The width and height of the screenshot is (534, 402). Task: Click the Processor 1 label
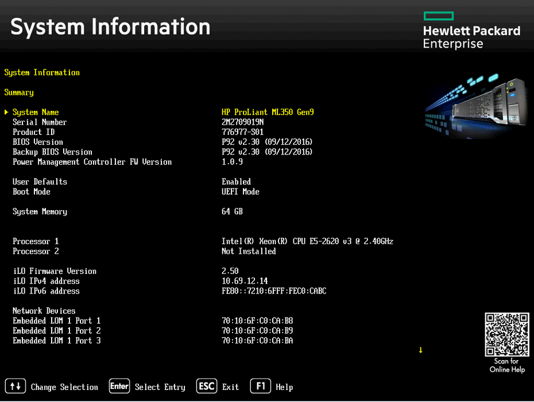tap(36, 241)
